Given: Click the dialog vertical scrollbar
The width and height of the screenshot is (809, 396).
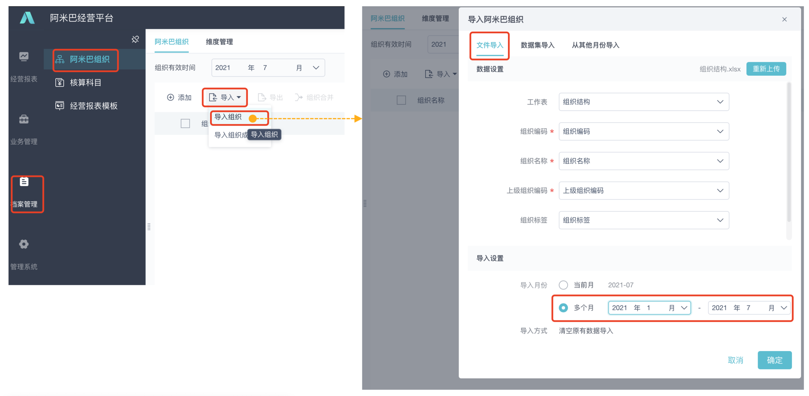Looking at the screenshot, I should (x=789, y=152).
